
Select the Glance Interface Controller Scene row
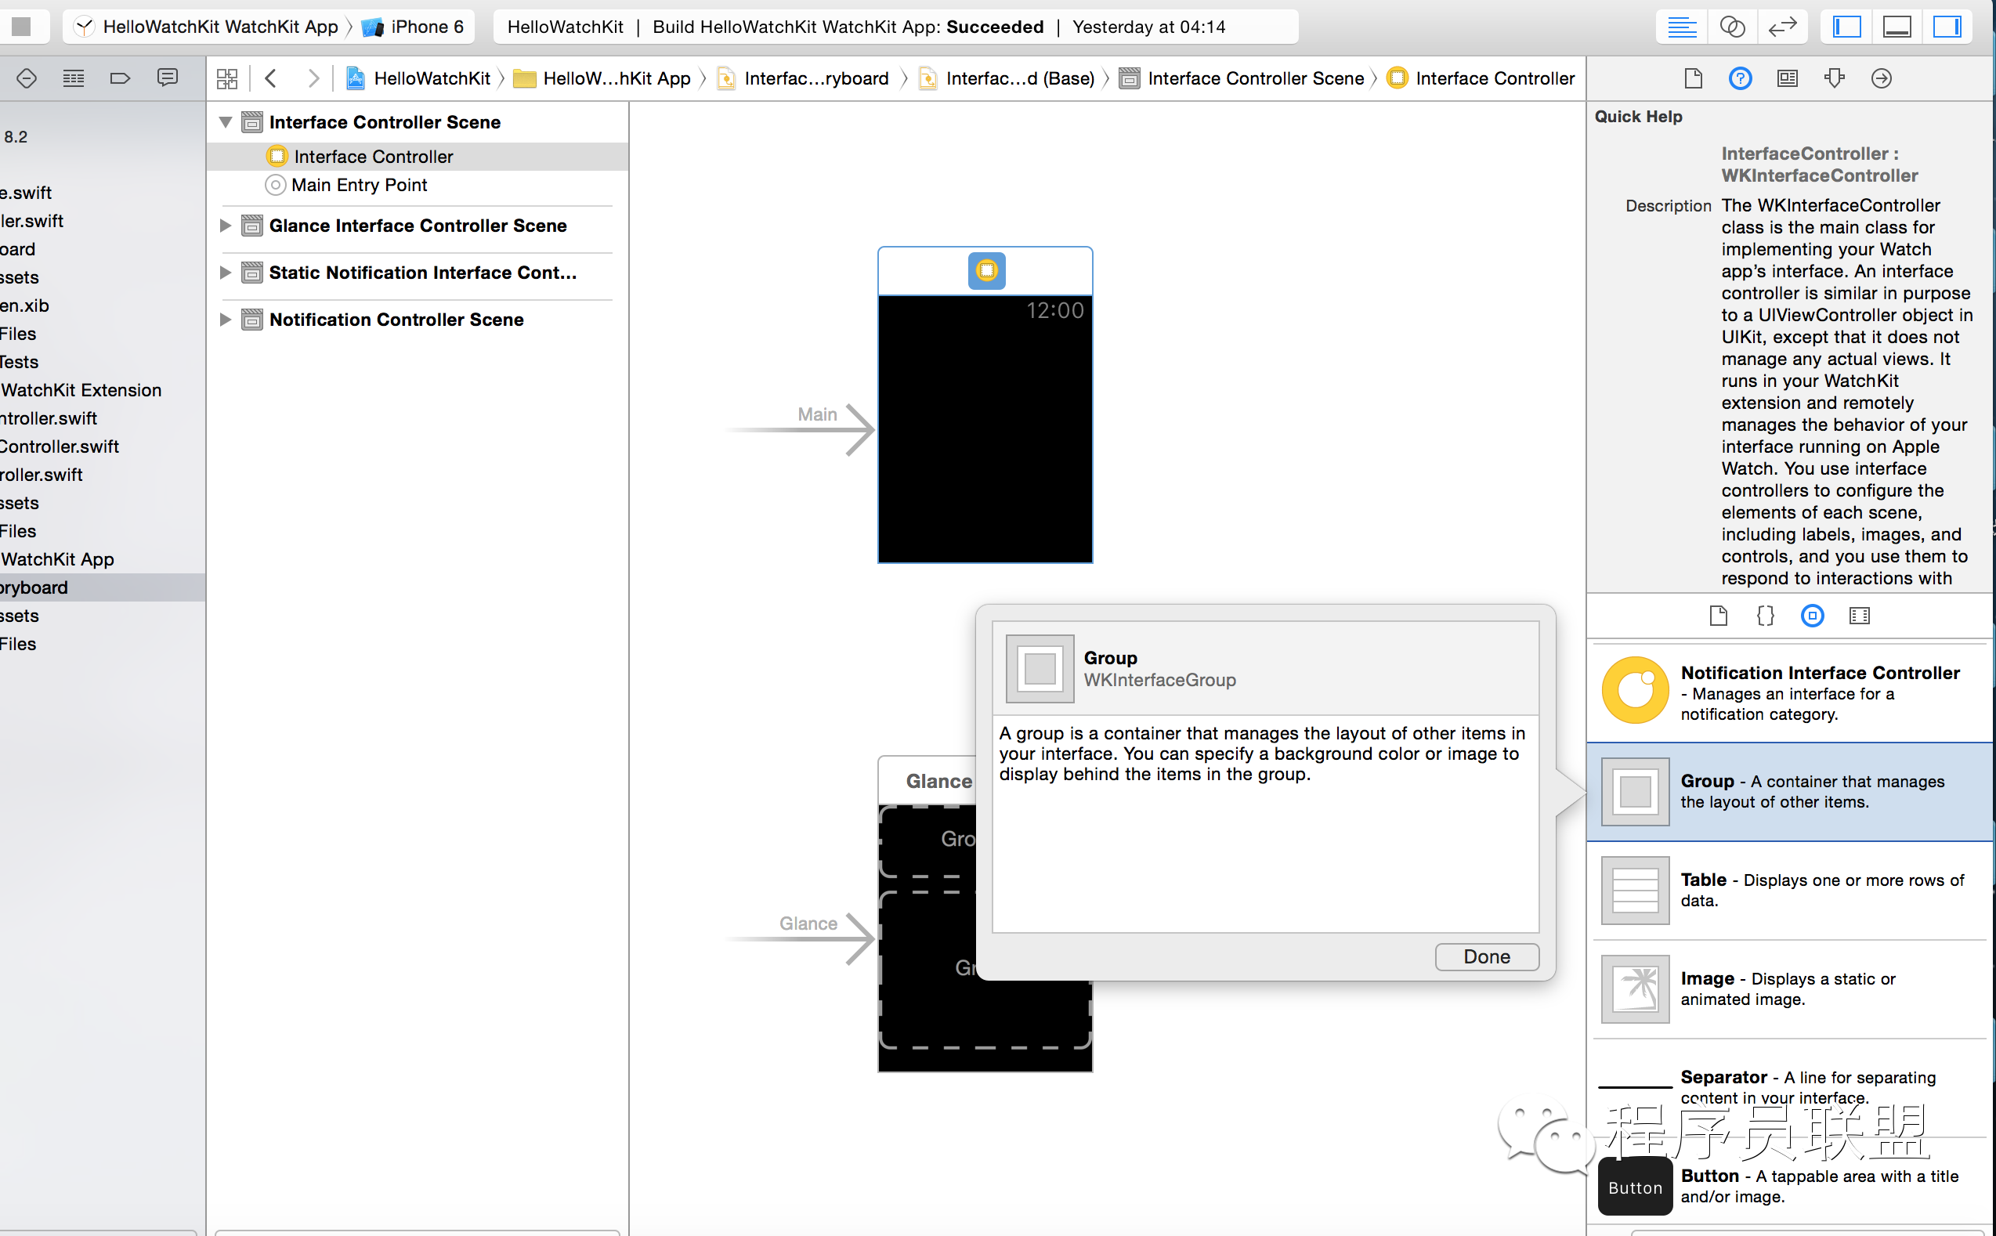click(418, 226)
